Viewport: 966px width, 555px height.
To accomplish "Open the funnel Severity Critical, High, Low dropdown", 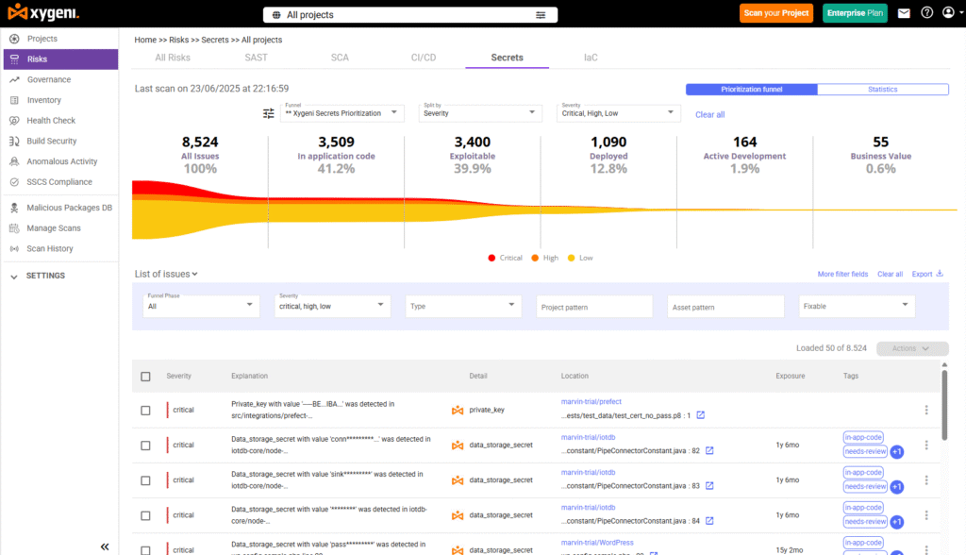I will tap(618, 113).
